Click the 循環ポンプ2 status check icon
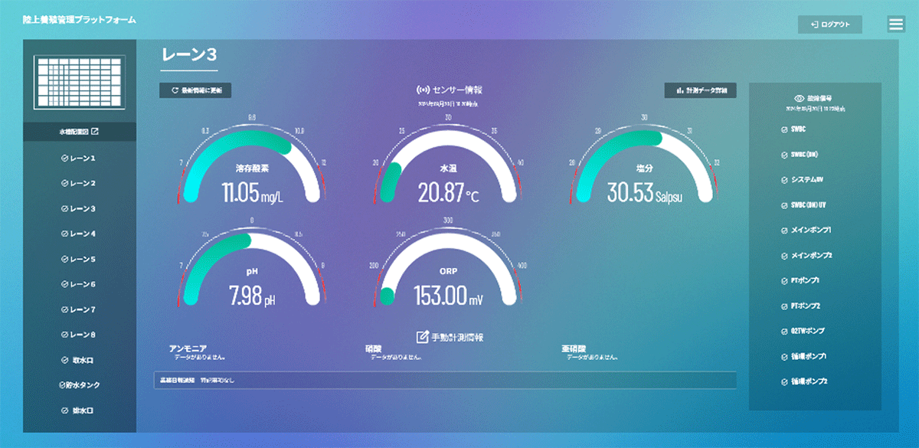 click(784, 381)
